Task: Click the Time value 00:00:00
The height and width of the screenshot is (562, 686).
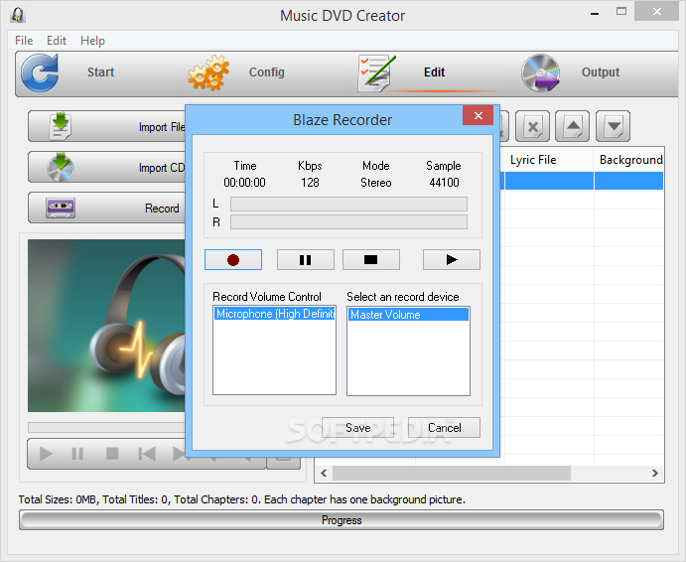Action: 244,183
